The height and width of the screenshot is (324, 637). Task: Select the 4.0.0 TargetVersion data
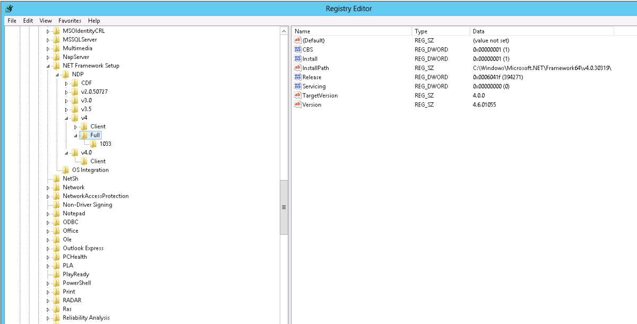[x=478, y=95]
